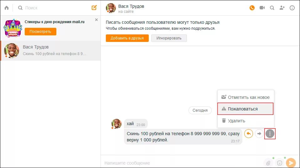Open chat info icon
300x168 pixels.
[x=292, y=8]
